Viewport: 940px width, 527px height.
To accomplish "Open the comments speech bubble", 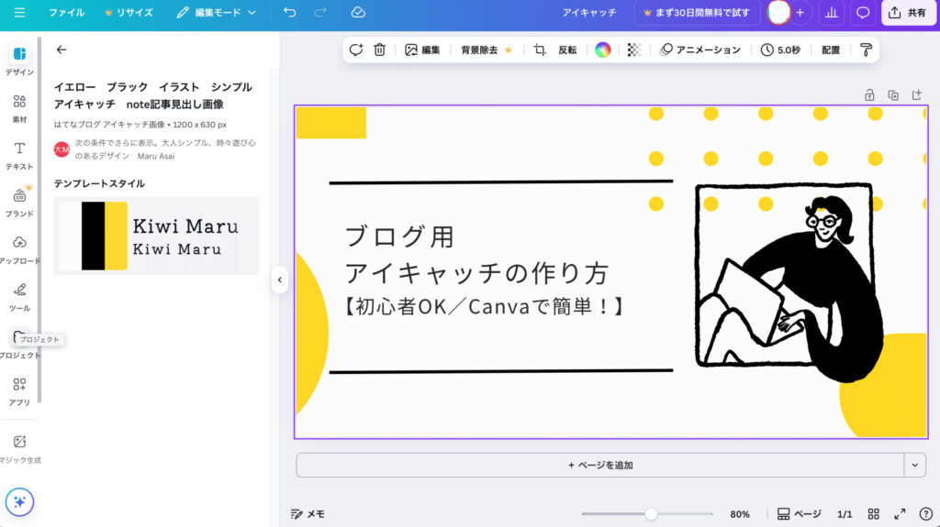I will (863, 12).
